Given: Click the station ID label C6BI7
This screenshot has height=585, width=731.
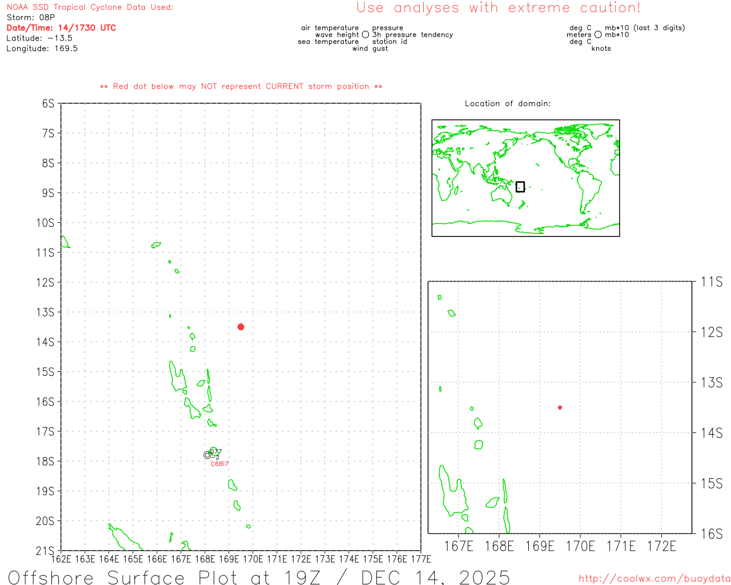Looking at the screenshot, I should click(x=219, y=464).
